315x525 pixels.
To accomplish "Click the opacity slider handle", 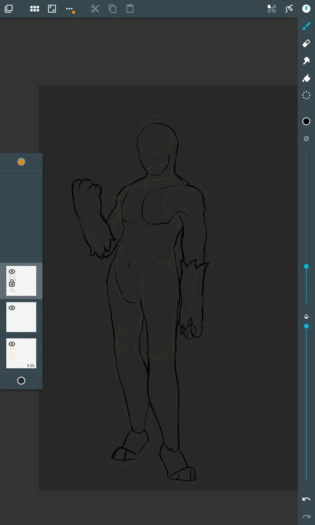I will (x=306, y=326).
